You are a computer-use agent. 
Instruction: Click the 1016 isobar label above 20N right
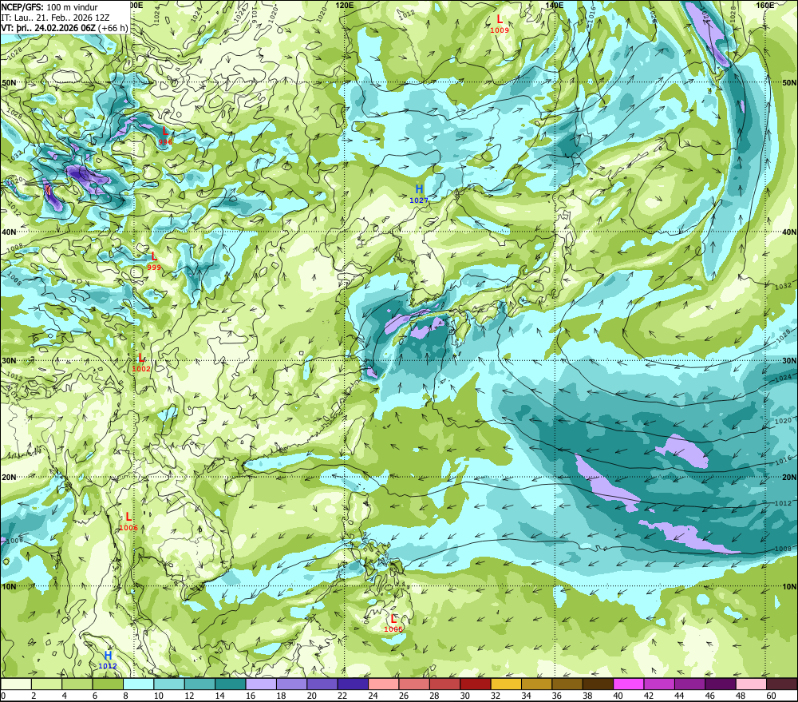click(x=784, y=461)
